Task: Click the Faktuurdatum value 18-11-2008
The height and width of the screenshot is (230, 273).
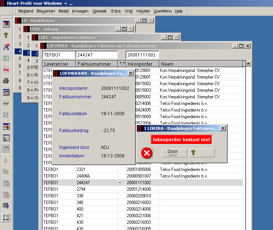Action: coord(113,114)
